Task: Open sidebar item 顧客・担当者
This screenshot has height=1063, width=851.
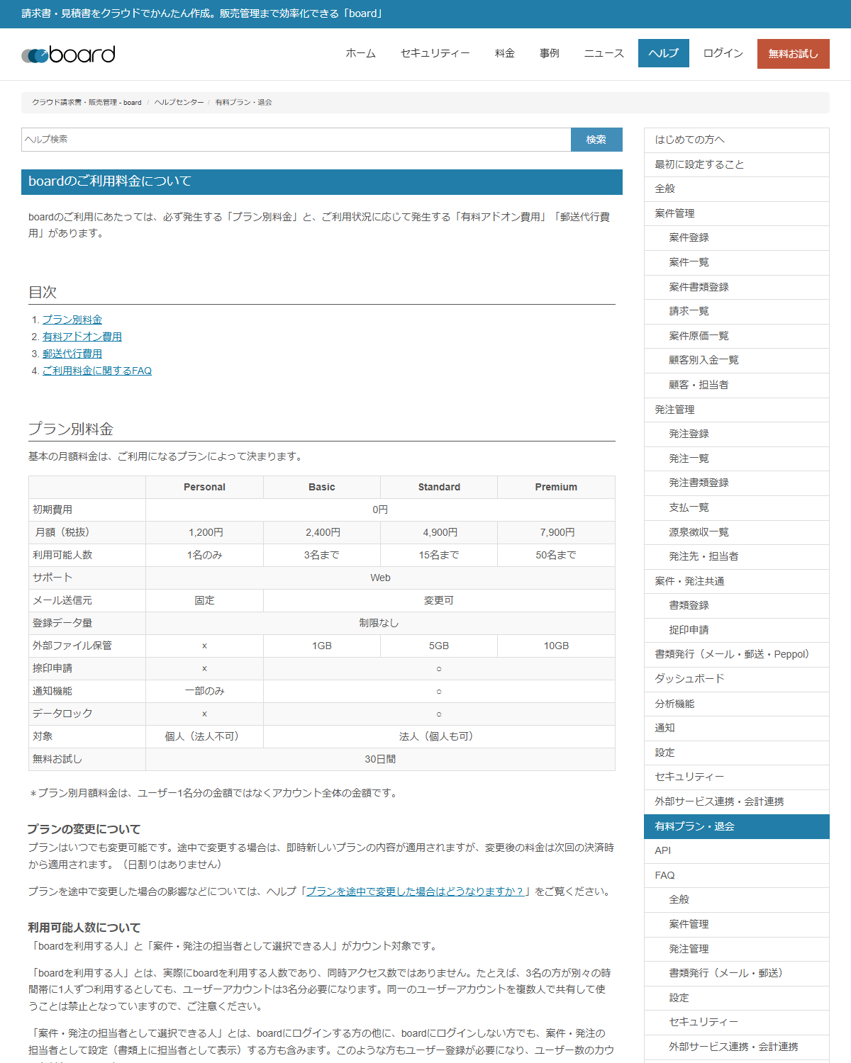Action: tap(736, 385)
